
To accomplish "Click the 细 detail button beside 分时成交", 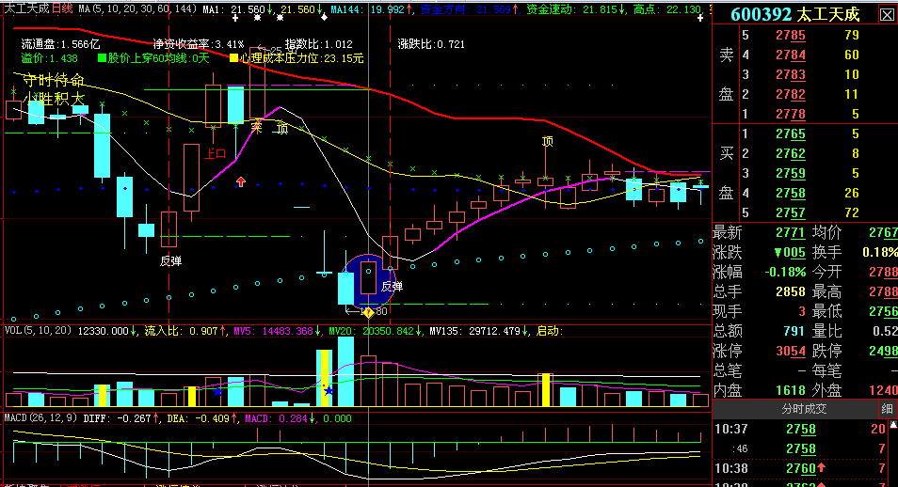I will (887, 409).
